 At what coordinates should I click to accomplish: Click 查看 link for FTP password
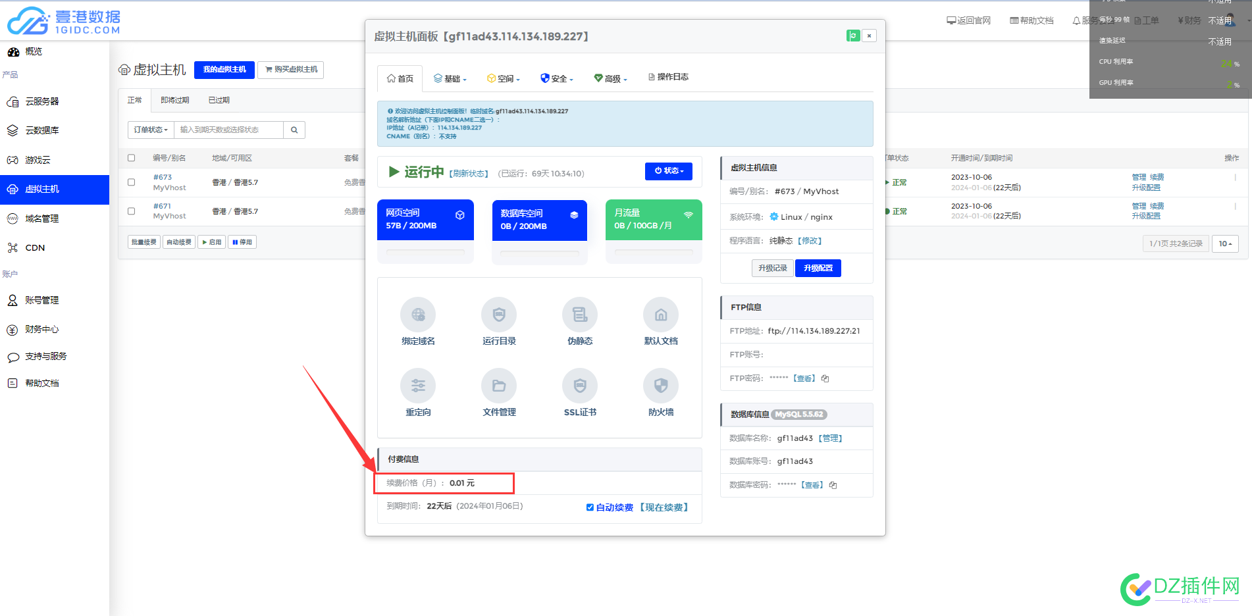[804, 378]
